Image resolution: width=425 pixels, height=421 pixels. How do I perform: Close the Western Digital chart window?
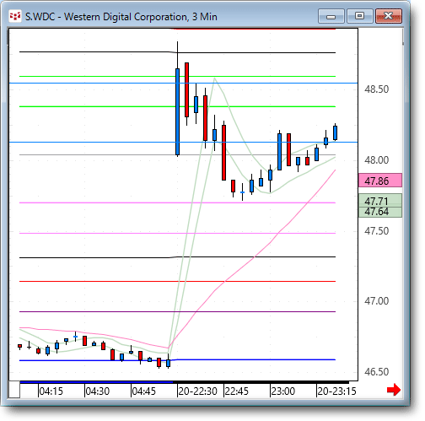389,16
